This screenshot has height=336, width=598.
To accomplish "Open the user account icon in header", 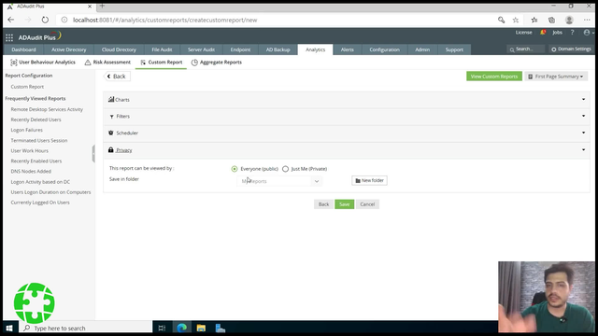I will pyautogui.click(x=587, y=33).
